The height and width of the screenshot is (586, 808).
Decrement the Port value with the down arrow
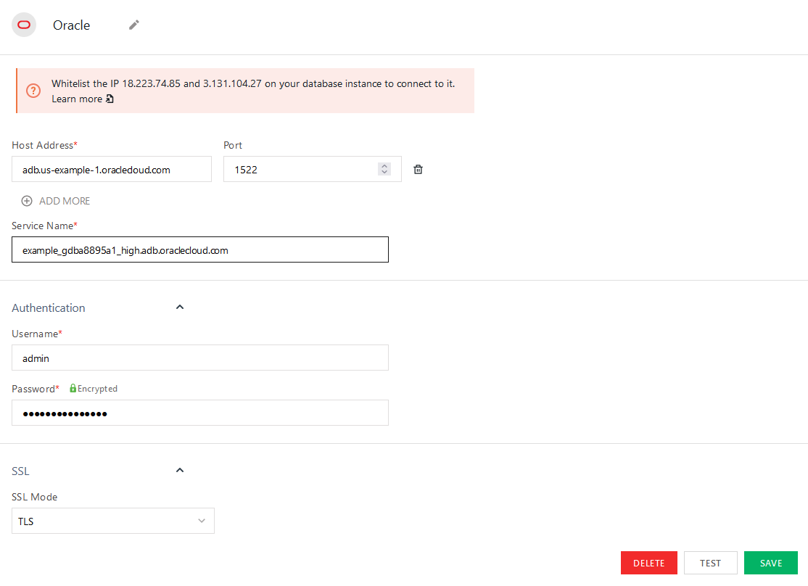pyautogui.click(x=384, y=173)
